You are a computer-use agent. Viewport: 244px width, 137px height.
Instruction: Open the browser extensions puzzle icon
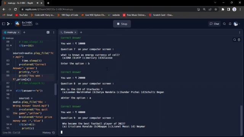tap(223, 9)
